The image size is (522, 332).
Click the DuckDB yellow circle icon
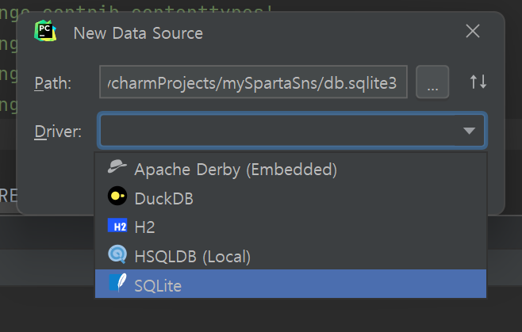(x=117, y=196)
